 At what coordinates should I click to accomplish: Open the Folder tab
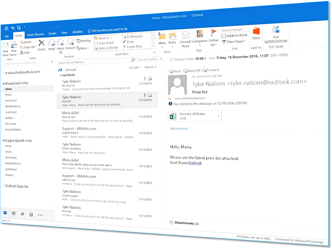(53, 34)
